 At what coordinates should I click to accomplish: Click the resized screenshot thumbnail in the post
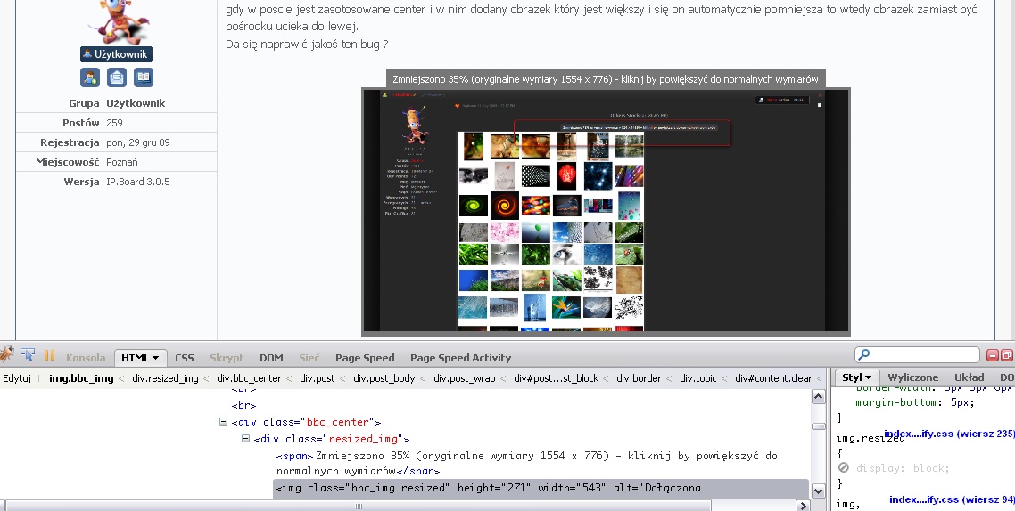pos(606,211)
